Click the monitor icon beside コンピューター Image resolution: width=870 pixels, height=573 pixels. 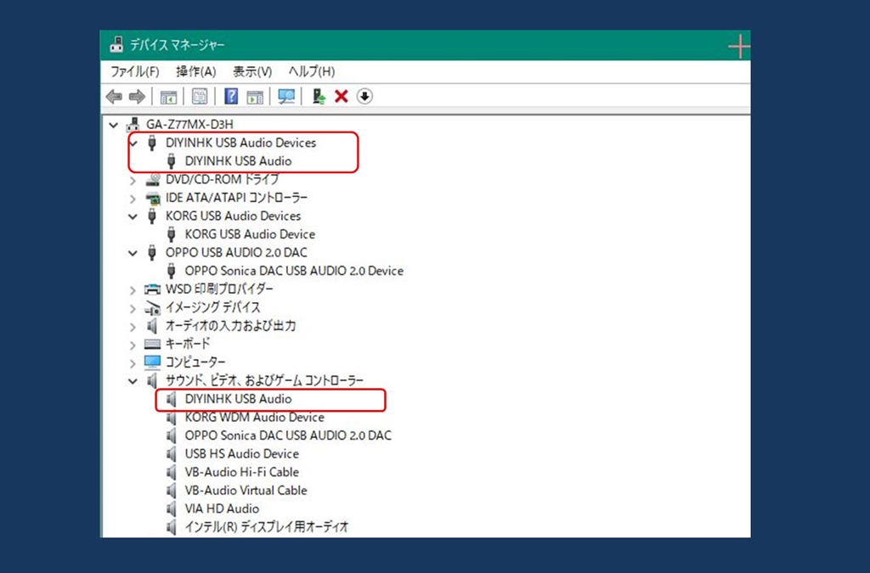[153, 362]
